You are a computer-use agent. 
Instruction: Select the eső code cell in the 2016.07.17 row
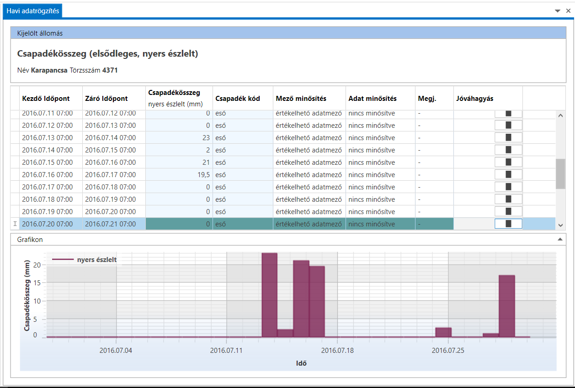pyautogui.click(x=243, y=187)
